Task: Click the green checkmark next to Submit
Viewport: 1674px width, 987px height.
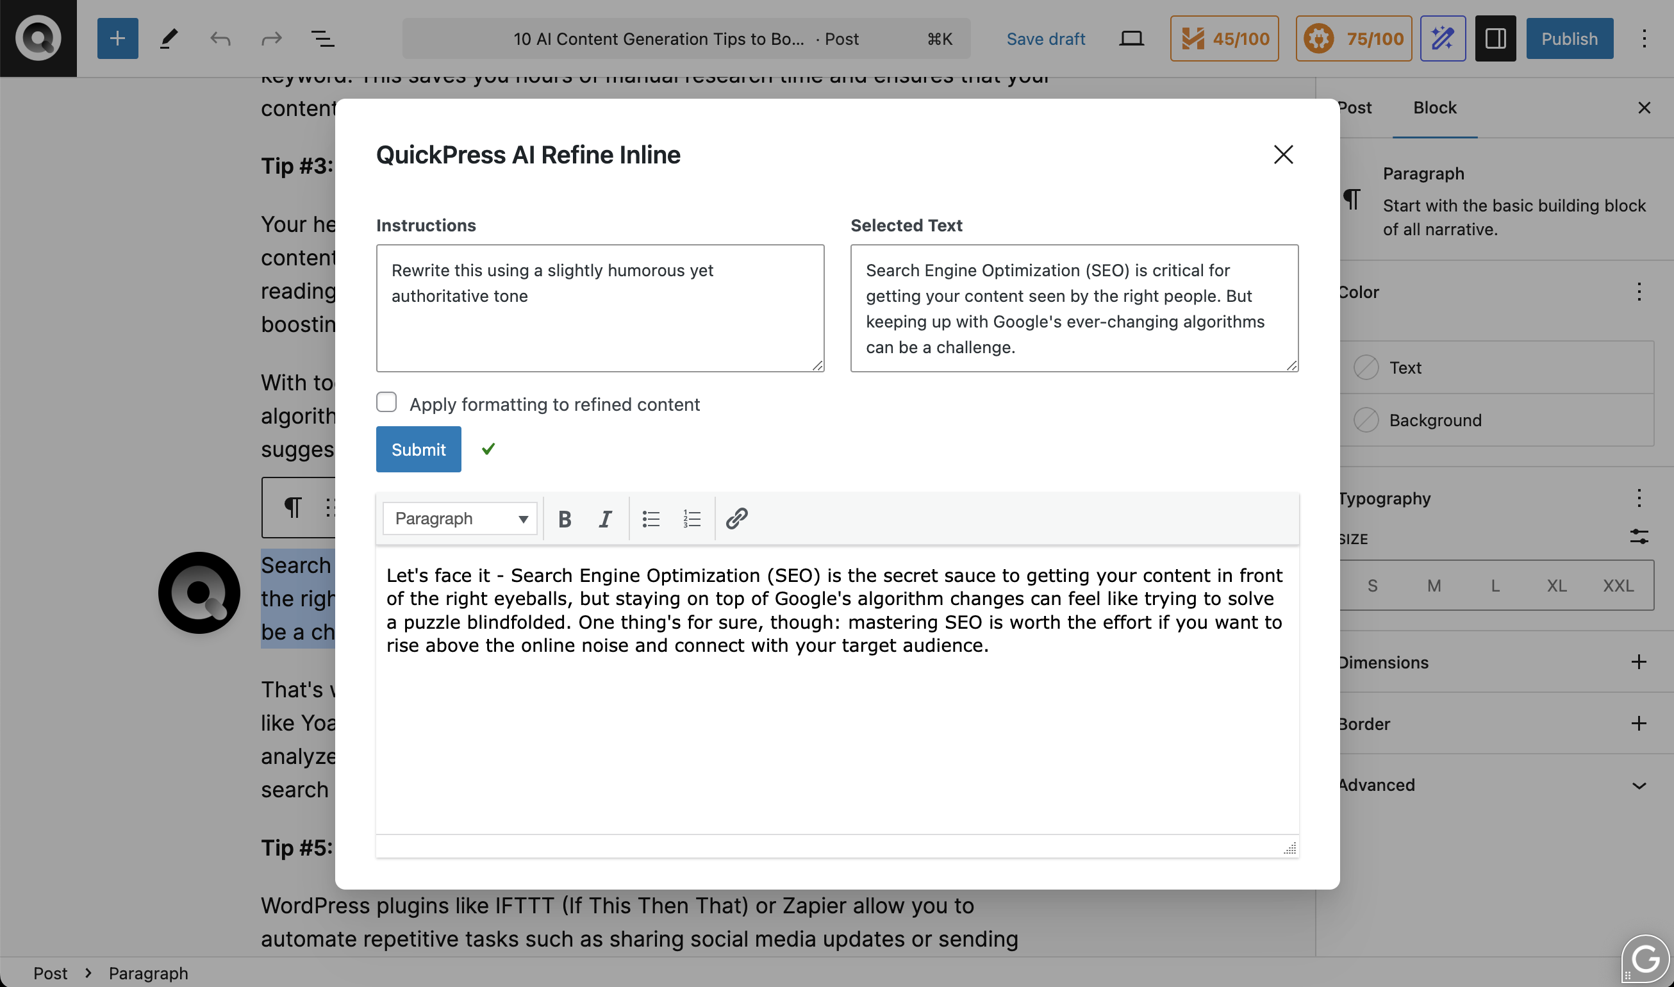Action: click(488, 449)
